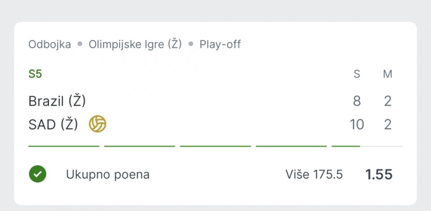Click the first set progress bar segment
Viewport: 431px width, 211px height.
[x=64, y=146]
